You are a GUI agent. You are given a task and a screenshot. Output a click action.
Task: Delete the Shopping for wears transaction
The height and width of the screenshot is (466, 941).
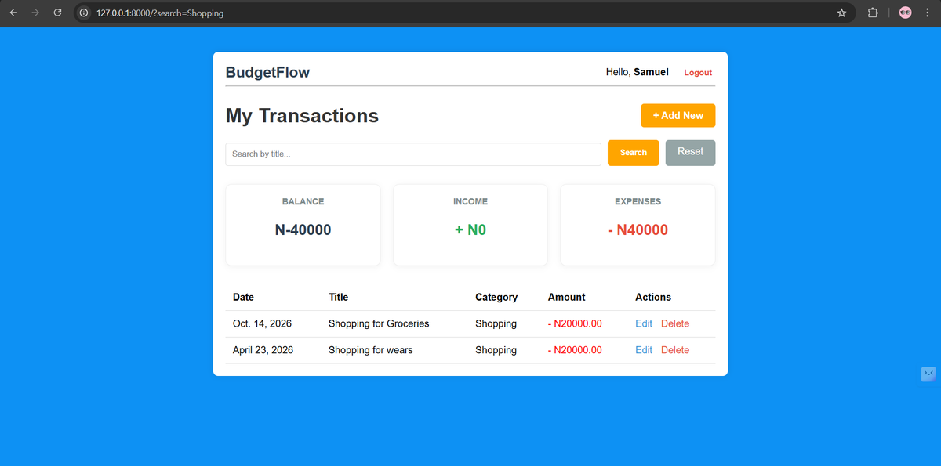675,350
